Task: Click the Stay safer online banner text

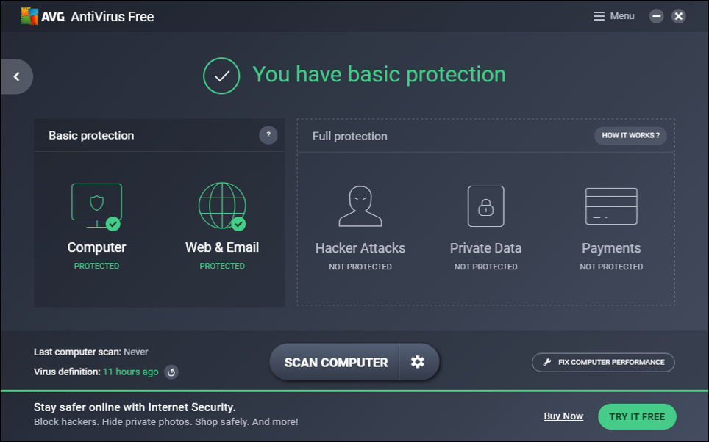Action: (x=135, y=407)
